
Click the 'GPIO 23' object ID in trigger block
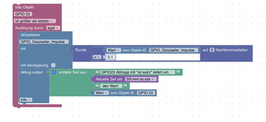[23, 14]
